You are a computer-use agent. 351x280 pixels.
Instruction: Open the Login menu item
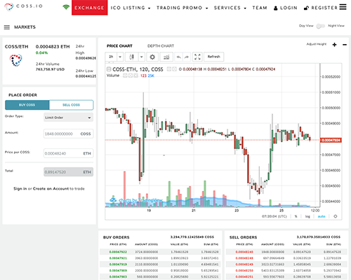(286, 8)
